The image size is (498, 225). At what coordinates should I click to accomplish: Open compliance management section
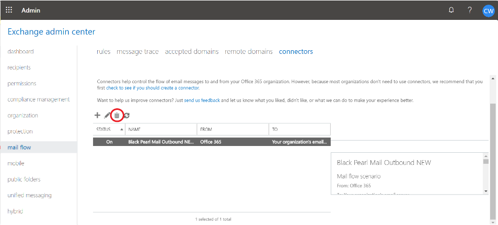(39, 99)
